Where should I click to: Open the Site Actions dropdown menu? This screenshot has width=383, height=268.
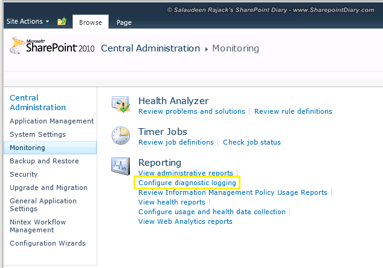[28, 21]
